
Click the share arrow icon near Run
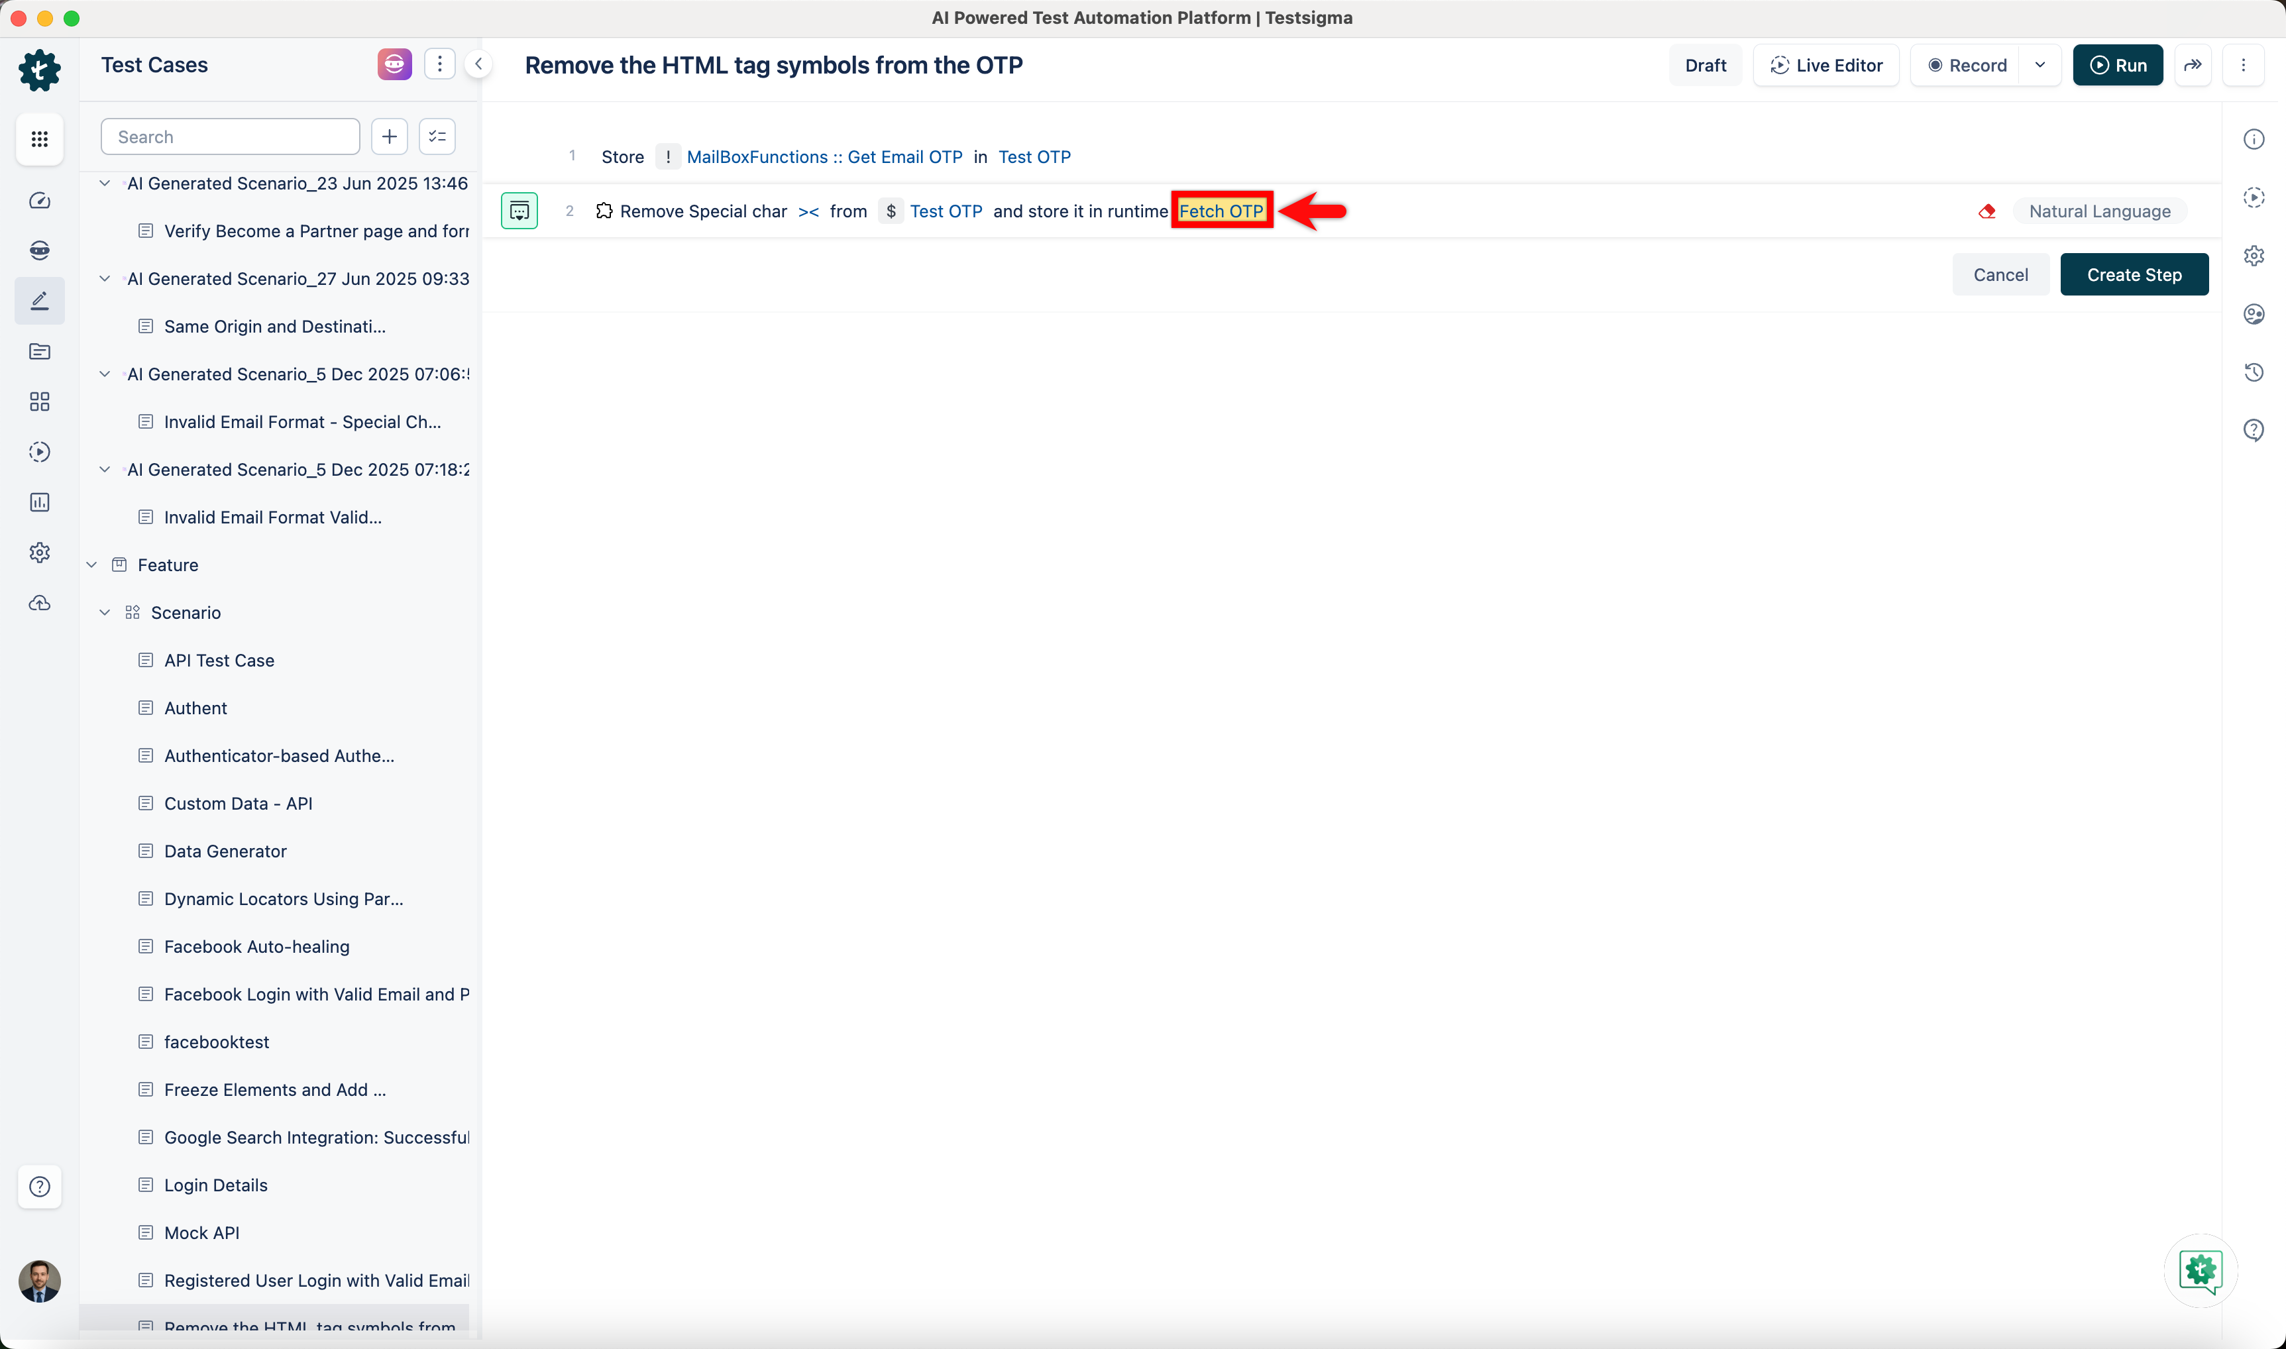tap(2193, 64)
